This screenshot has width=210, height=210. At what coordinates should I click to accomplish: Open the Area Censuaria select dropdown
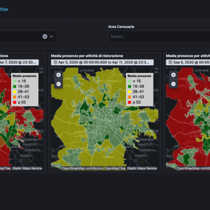coord(159,37)
